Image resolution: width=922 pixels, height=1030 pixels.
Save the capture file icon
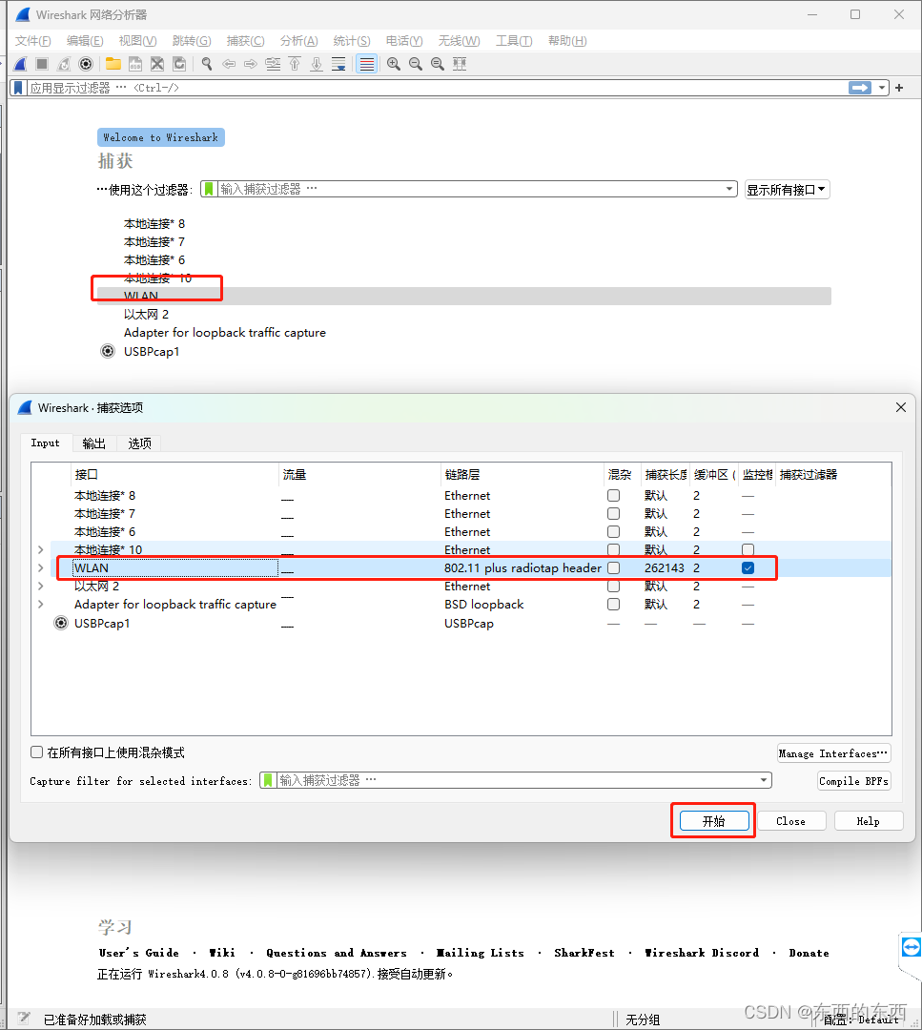(x=135, y=64)
